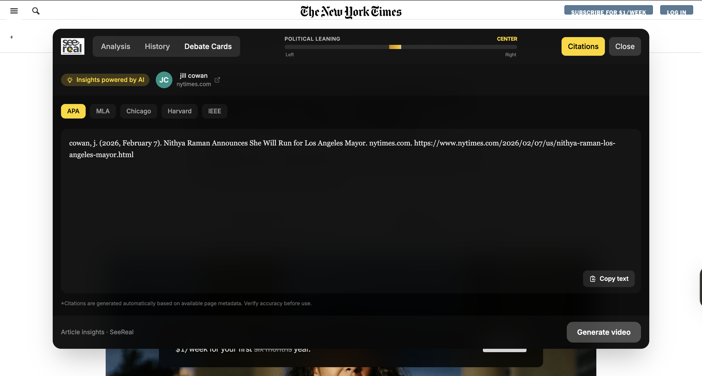Click the political leaning bar indicator
Screen dimensions: 702x376
395,47
